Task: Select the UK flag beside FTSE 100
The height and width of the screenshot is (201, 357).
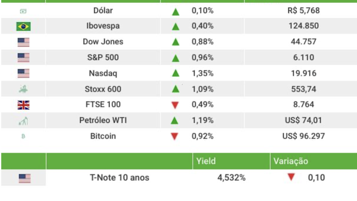Action: (x=23, y=105)
